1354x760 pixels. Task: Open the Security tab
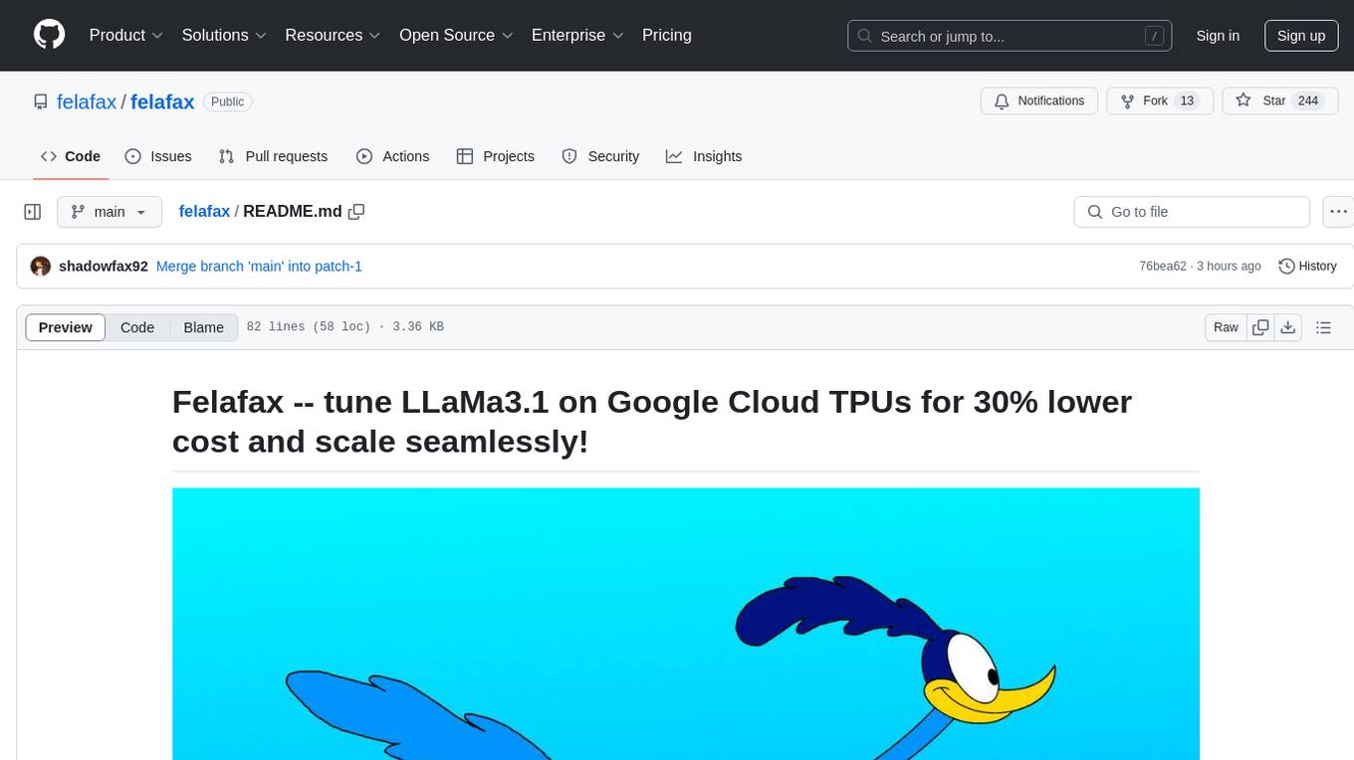pos(600,156)
